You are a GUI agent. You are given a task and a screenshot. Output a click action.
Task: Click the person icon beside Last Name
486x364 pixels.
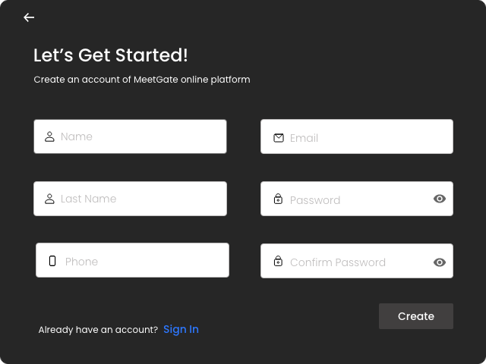tap(49, 199)
